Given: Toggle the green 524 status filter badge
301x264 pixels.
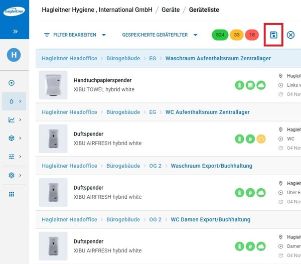Looking at the screenshot, I should (x=220, y=35).
